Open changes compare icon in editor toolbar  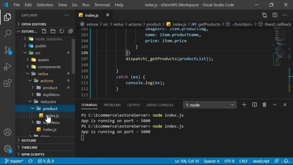(x=265, y=15)
